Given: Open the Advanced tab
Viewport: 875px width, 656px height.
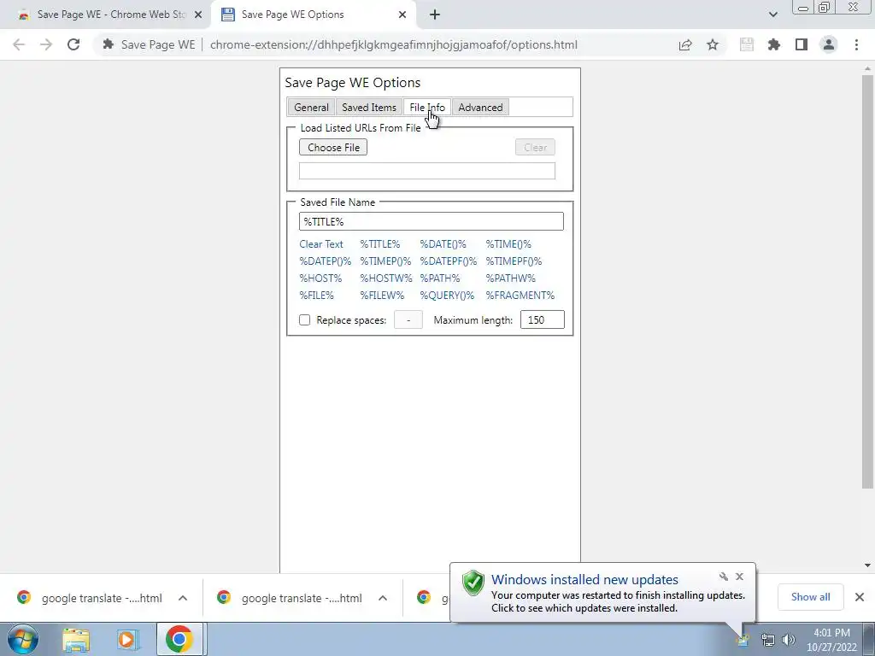Looking at the screenshot, I should tap(480, 107).
